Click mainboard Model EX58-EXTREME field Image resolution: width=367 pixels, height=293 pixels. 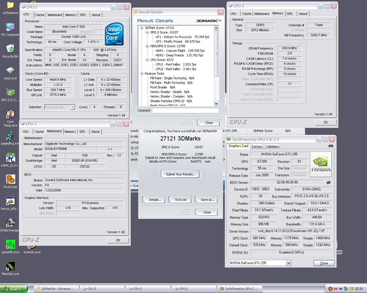[x=70, y=149]
